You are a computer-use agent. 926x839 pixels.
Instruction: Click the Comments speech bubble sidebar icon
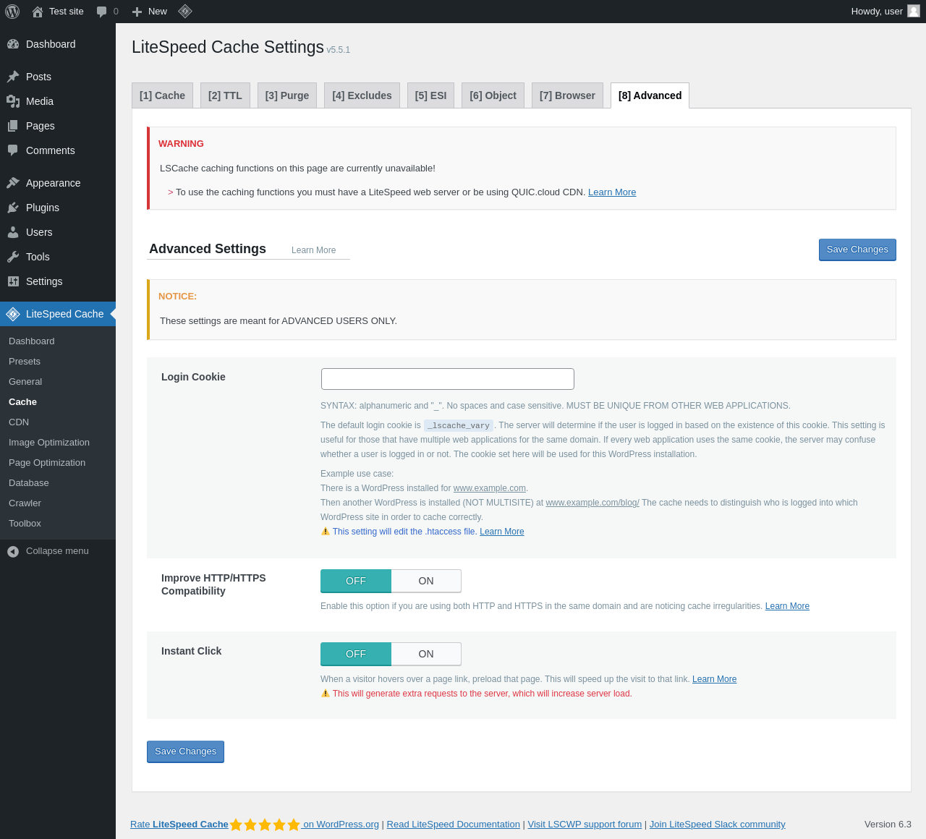[13, 150]
